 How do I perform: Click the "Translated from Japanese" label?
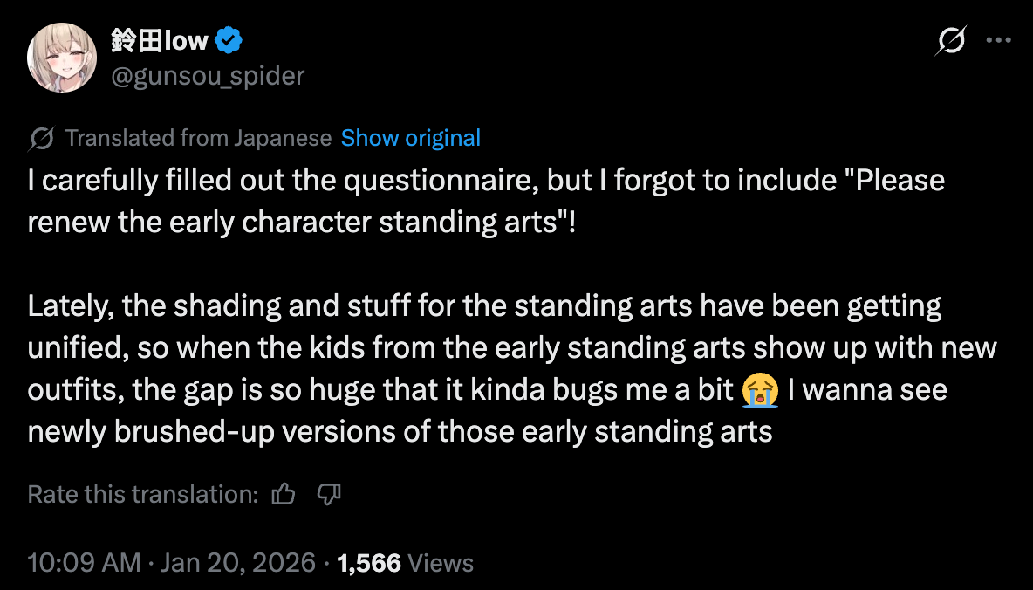coord(198,138)
